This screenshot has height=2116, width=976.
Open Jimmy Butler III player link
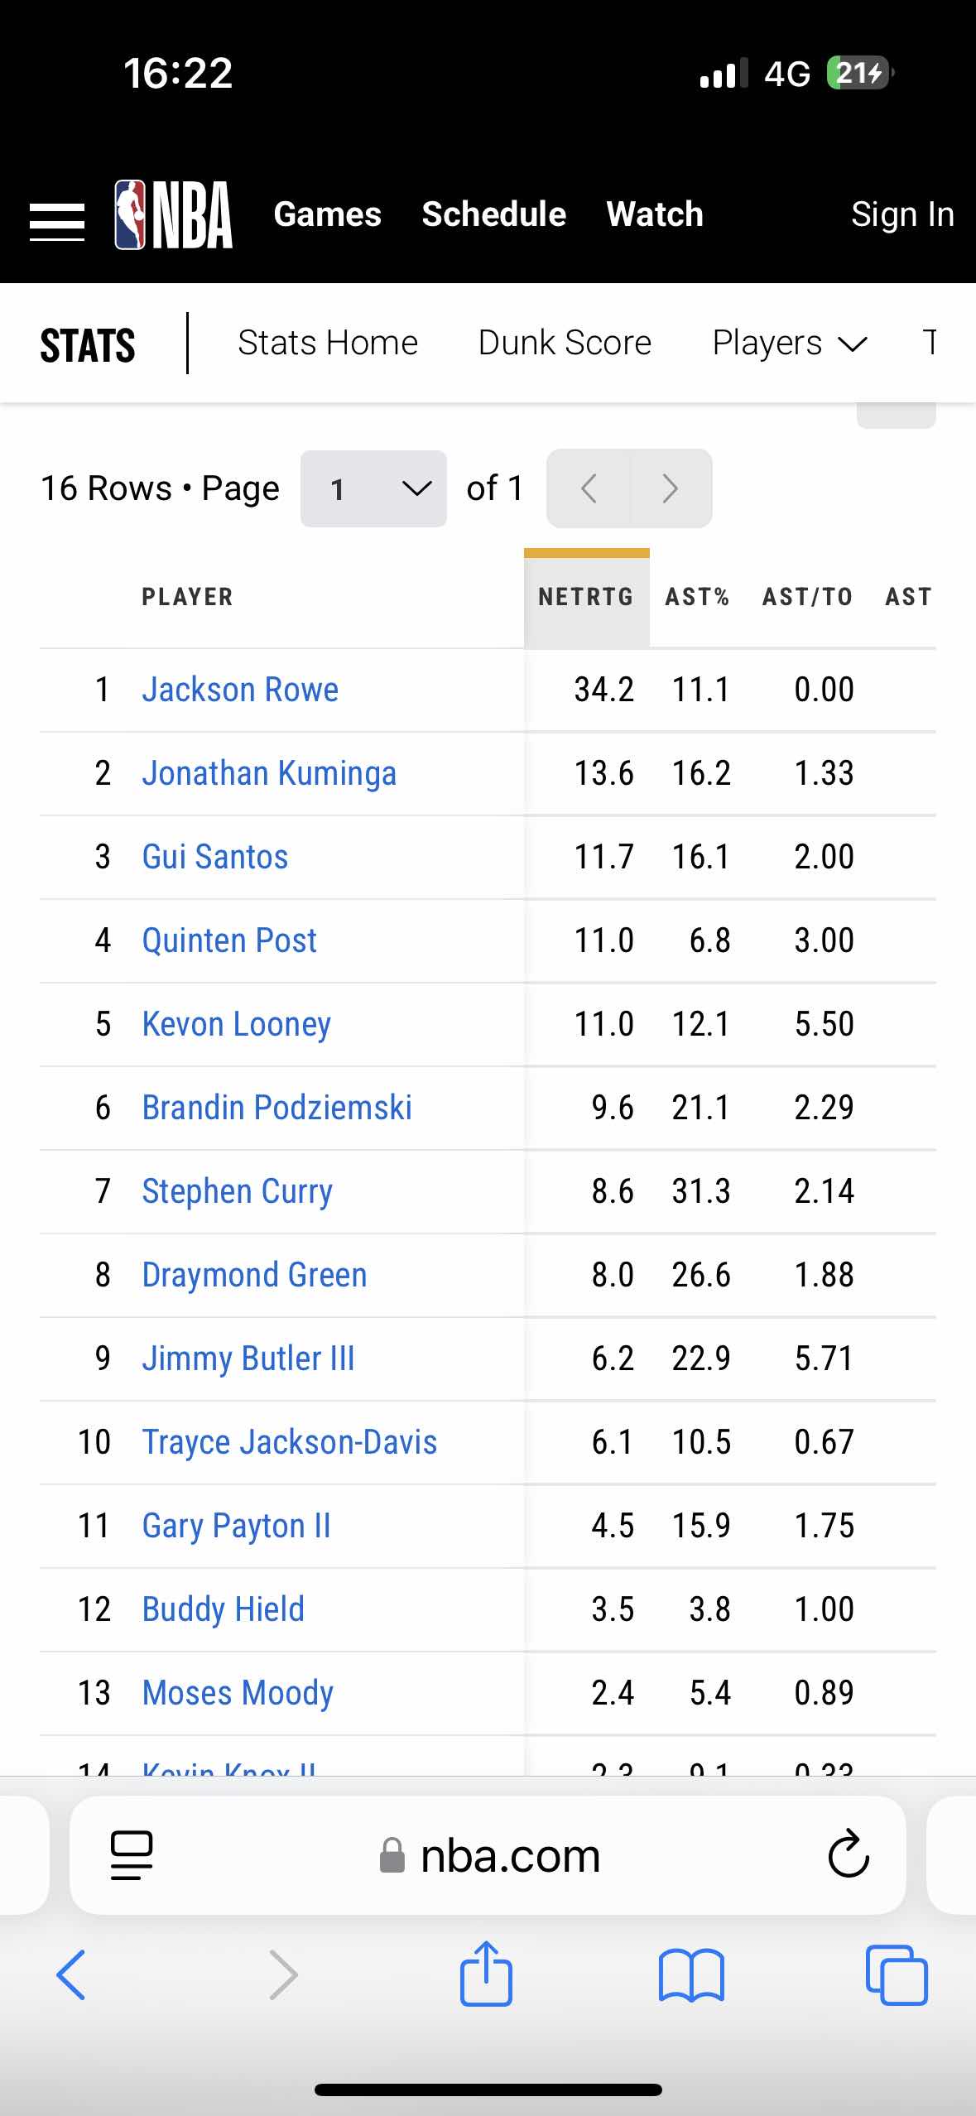point(248,1359)
